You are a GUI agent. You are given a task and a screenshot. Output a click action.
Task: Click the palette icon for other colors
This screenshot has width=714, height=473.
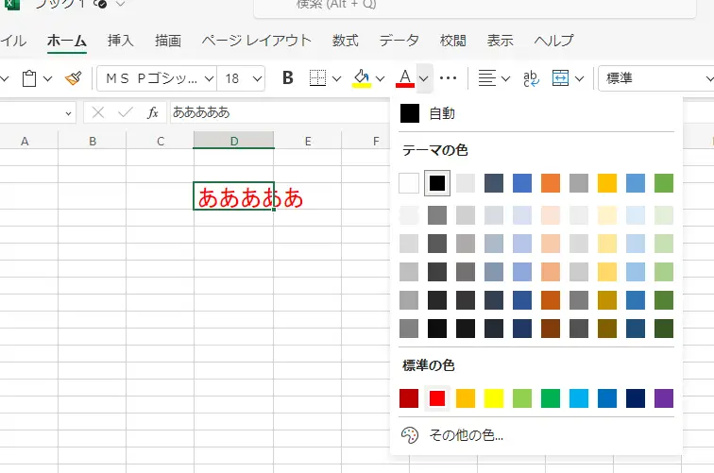(409, 435)
